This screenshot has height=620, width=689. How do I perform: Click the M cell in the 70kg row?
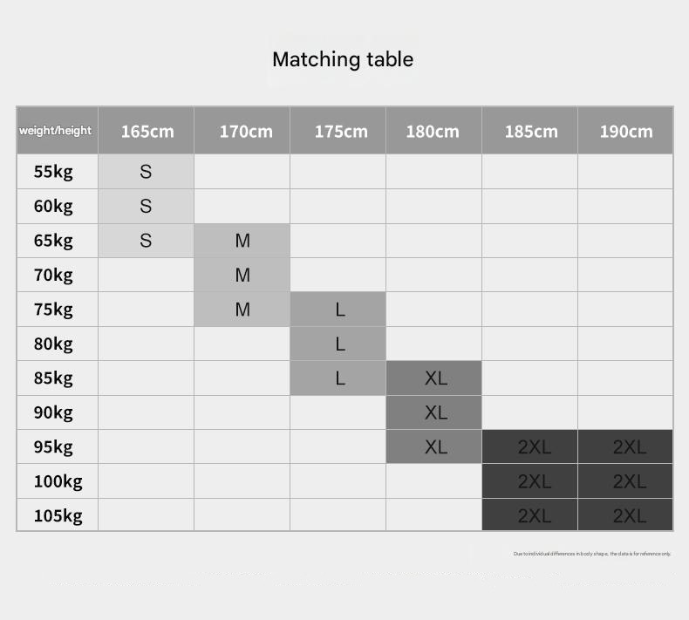tap(242, 276)
